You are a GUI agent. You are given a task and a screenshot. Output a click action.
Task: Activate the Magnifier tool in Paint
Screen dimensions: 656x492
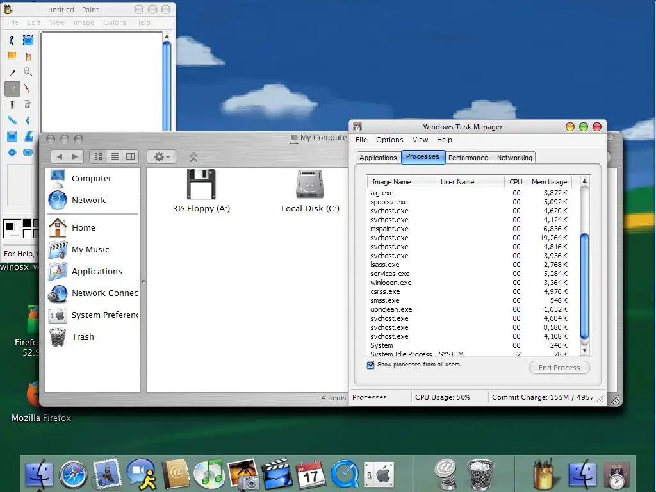click(28, 72)
